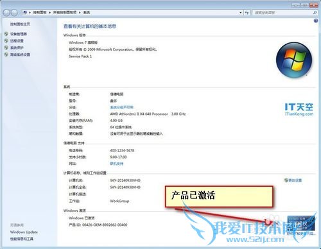Open 设备管理器 from the left sidebar
This screenshot has width=321, height=249.
19,34
